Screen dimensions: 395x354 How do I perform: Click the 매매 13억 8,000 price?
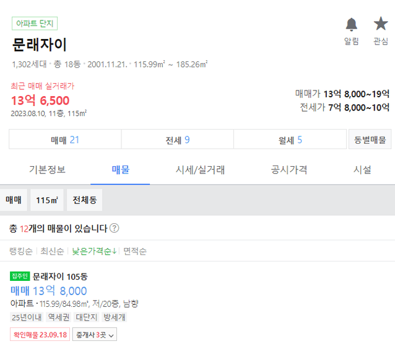click(49, 291)
